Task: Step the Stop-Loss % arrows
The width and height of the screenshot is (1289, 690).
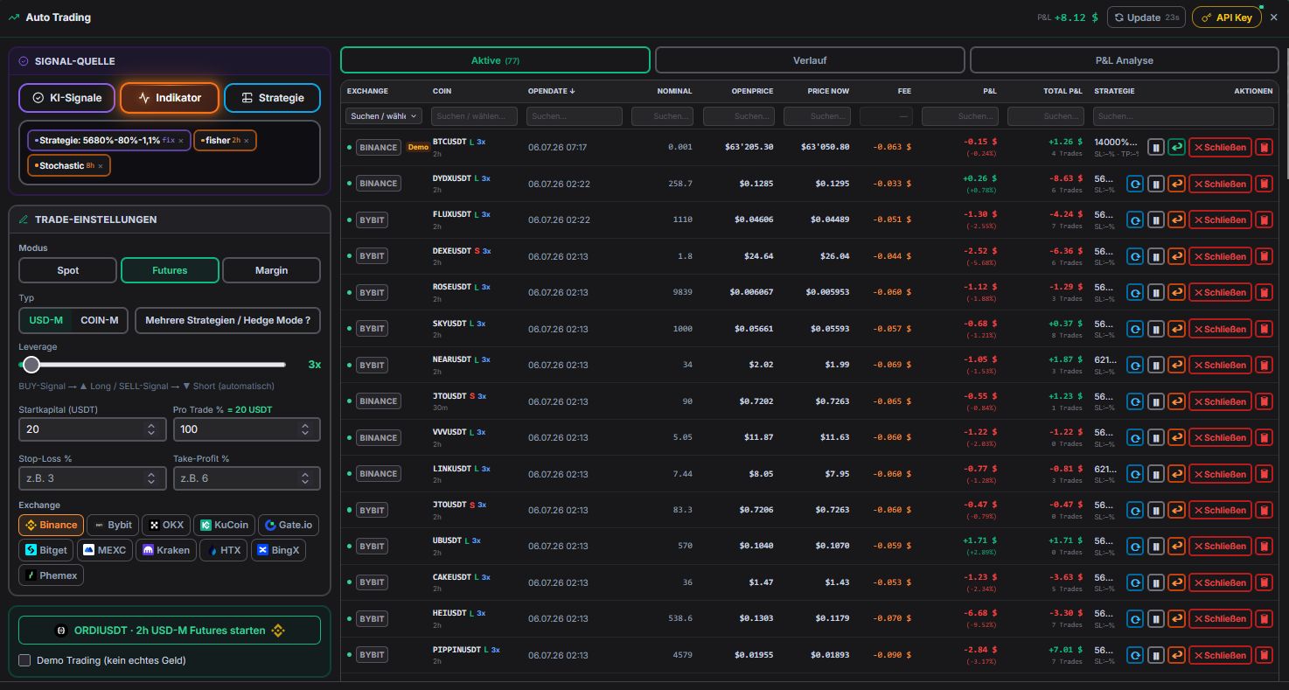Action: coord(151,478)
